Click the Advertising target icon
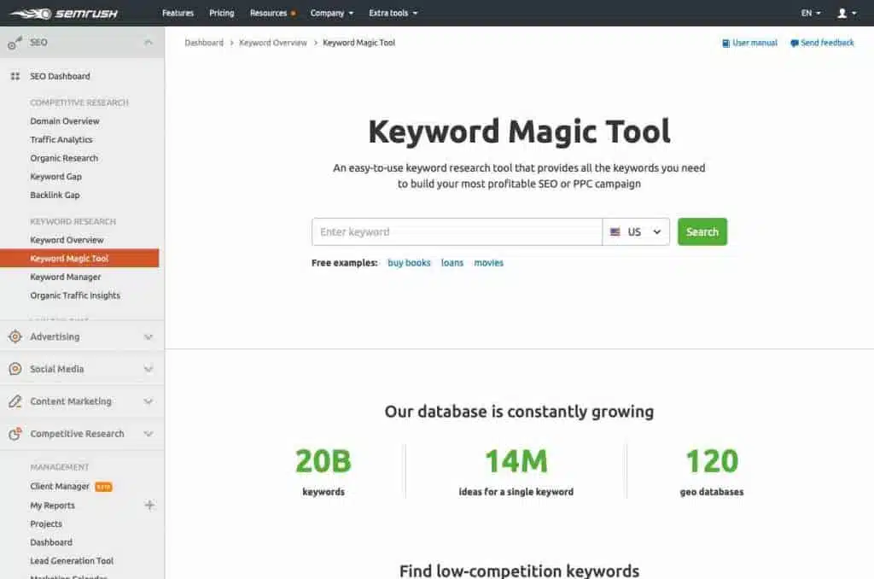Image resolution: width=874 pixels, height=579 pixels. pos(15,336)
